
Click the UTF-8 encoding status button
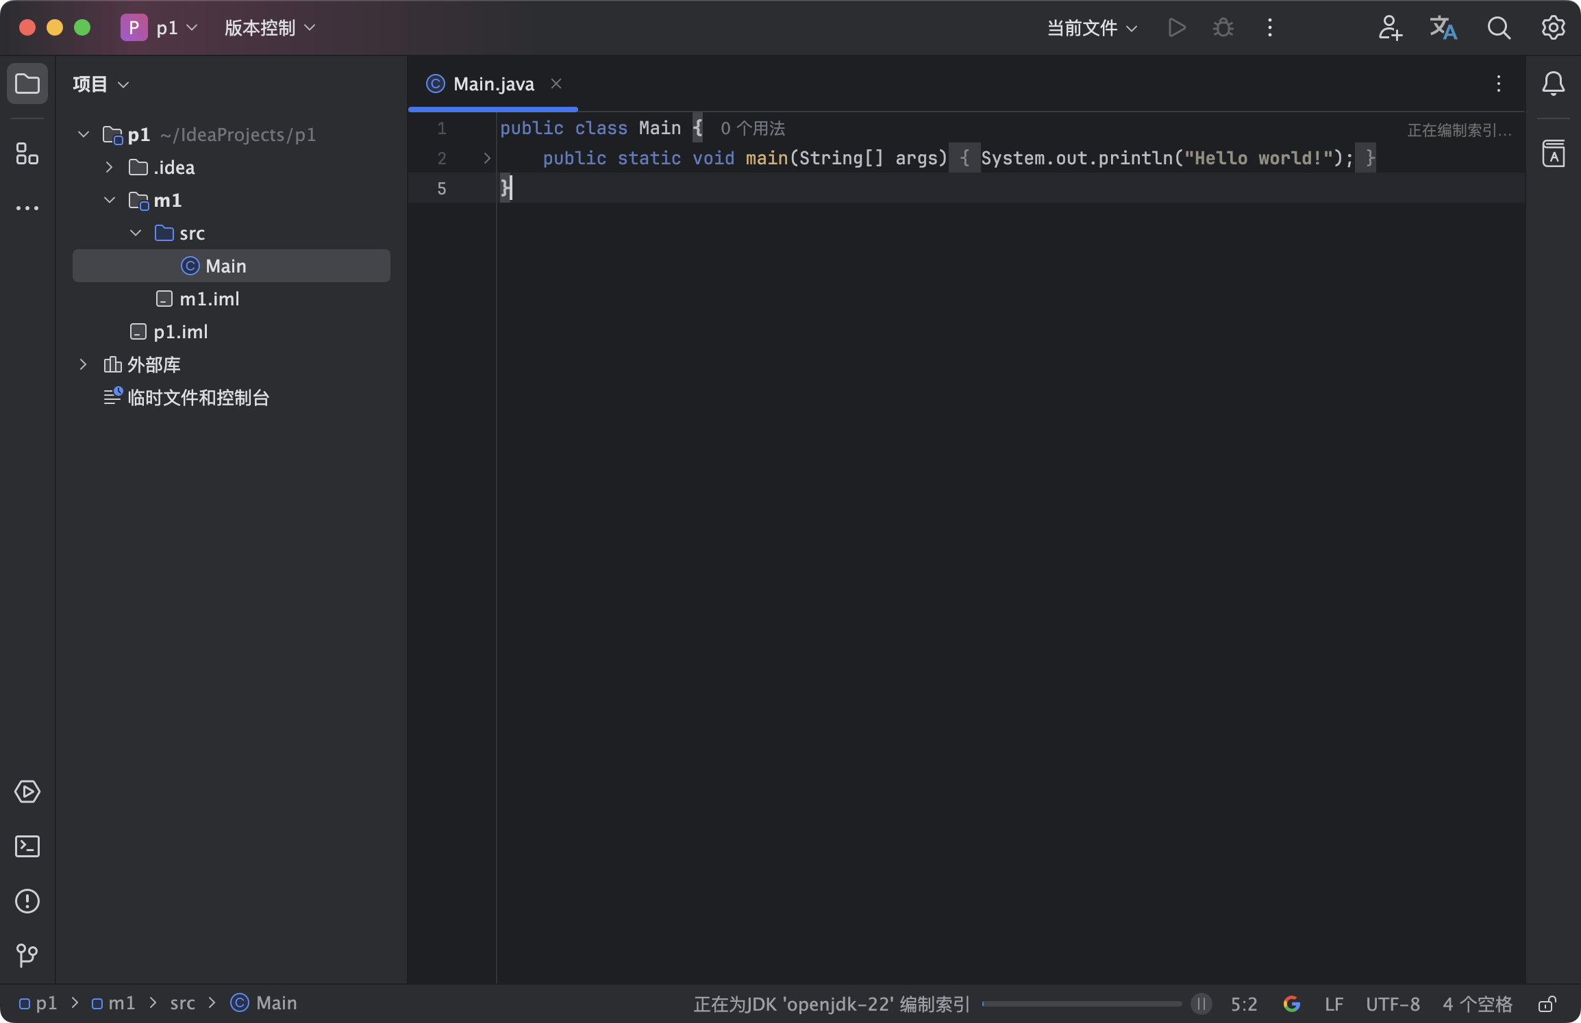1392,1004
